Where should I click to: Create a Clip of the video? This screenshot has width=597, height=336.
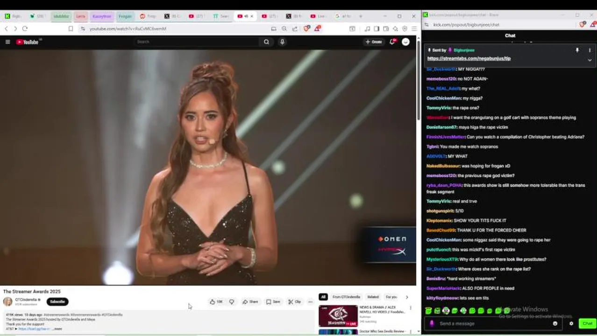tap(294, 302)
